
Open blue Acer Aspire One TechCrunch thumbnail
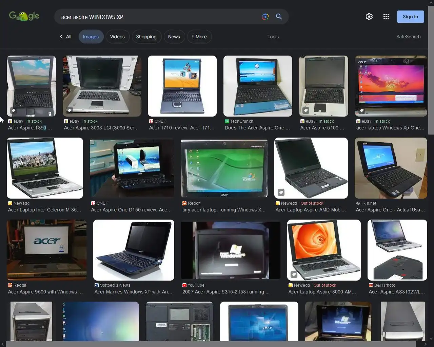point(258,86)
